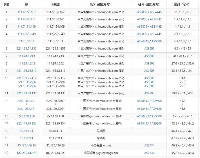Select time cell 1.3 / 1.4 / 1.5
200x158 pixels.
(183, 19)
